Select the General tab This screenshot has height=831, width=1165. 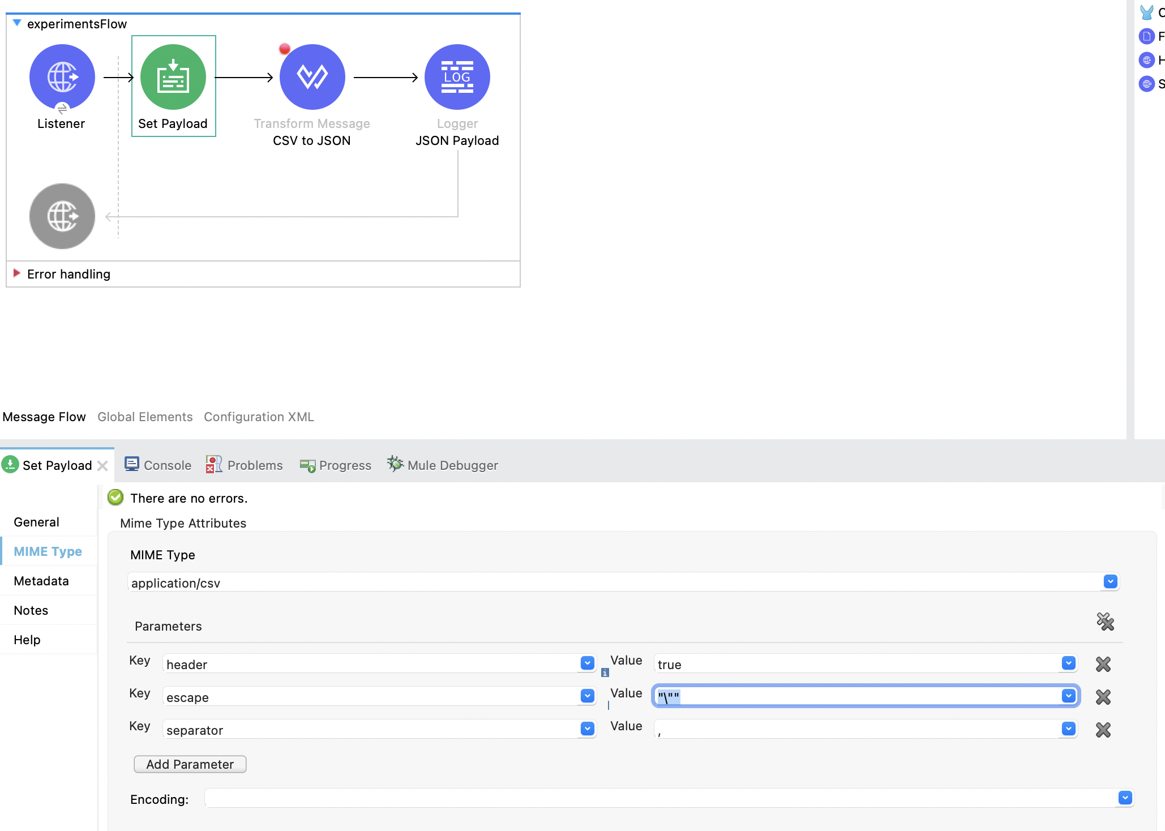(36, 521)
